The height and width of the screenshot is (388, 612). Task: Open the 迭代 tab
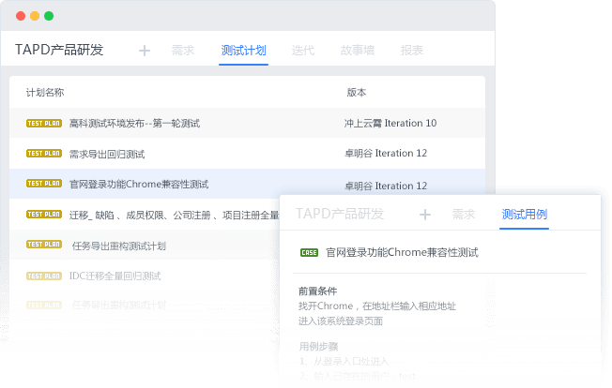point(303,51)
